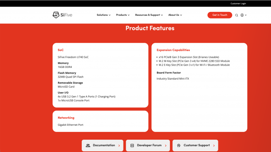Click the arrow on the Developer Forum button
This screenshot has height=152, width=271.
[166, 145]
